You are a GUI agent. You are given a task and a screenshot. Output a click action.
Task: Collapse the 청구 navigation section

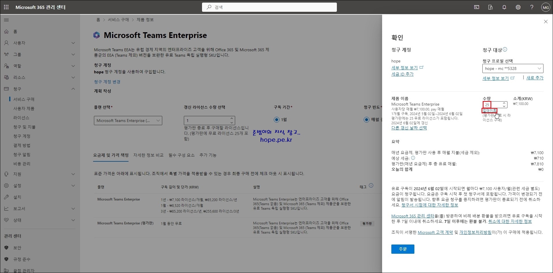[x=73, y=89]
